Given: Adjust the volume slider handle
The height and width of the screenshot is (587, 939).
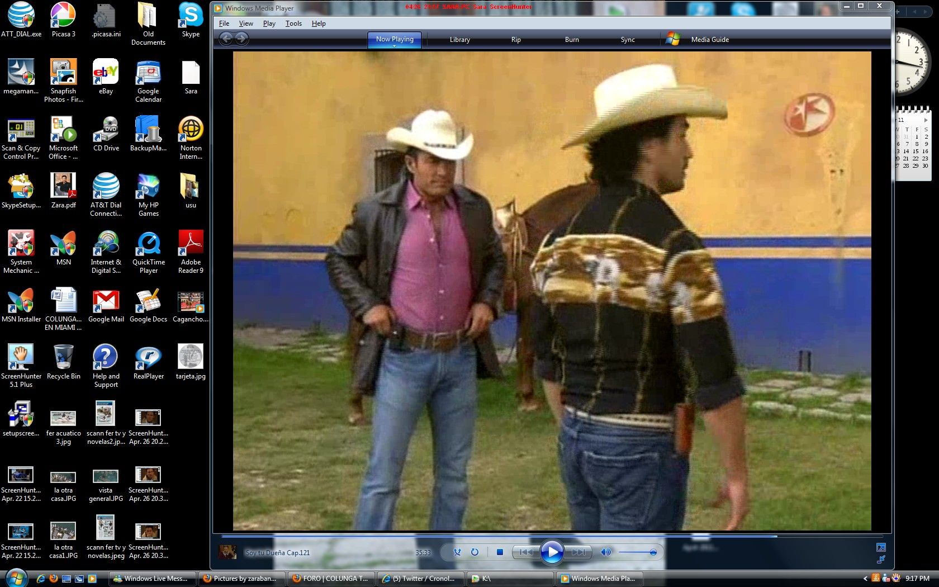Looking at the screenshot, I should click(653, 552).
